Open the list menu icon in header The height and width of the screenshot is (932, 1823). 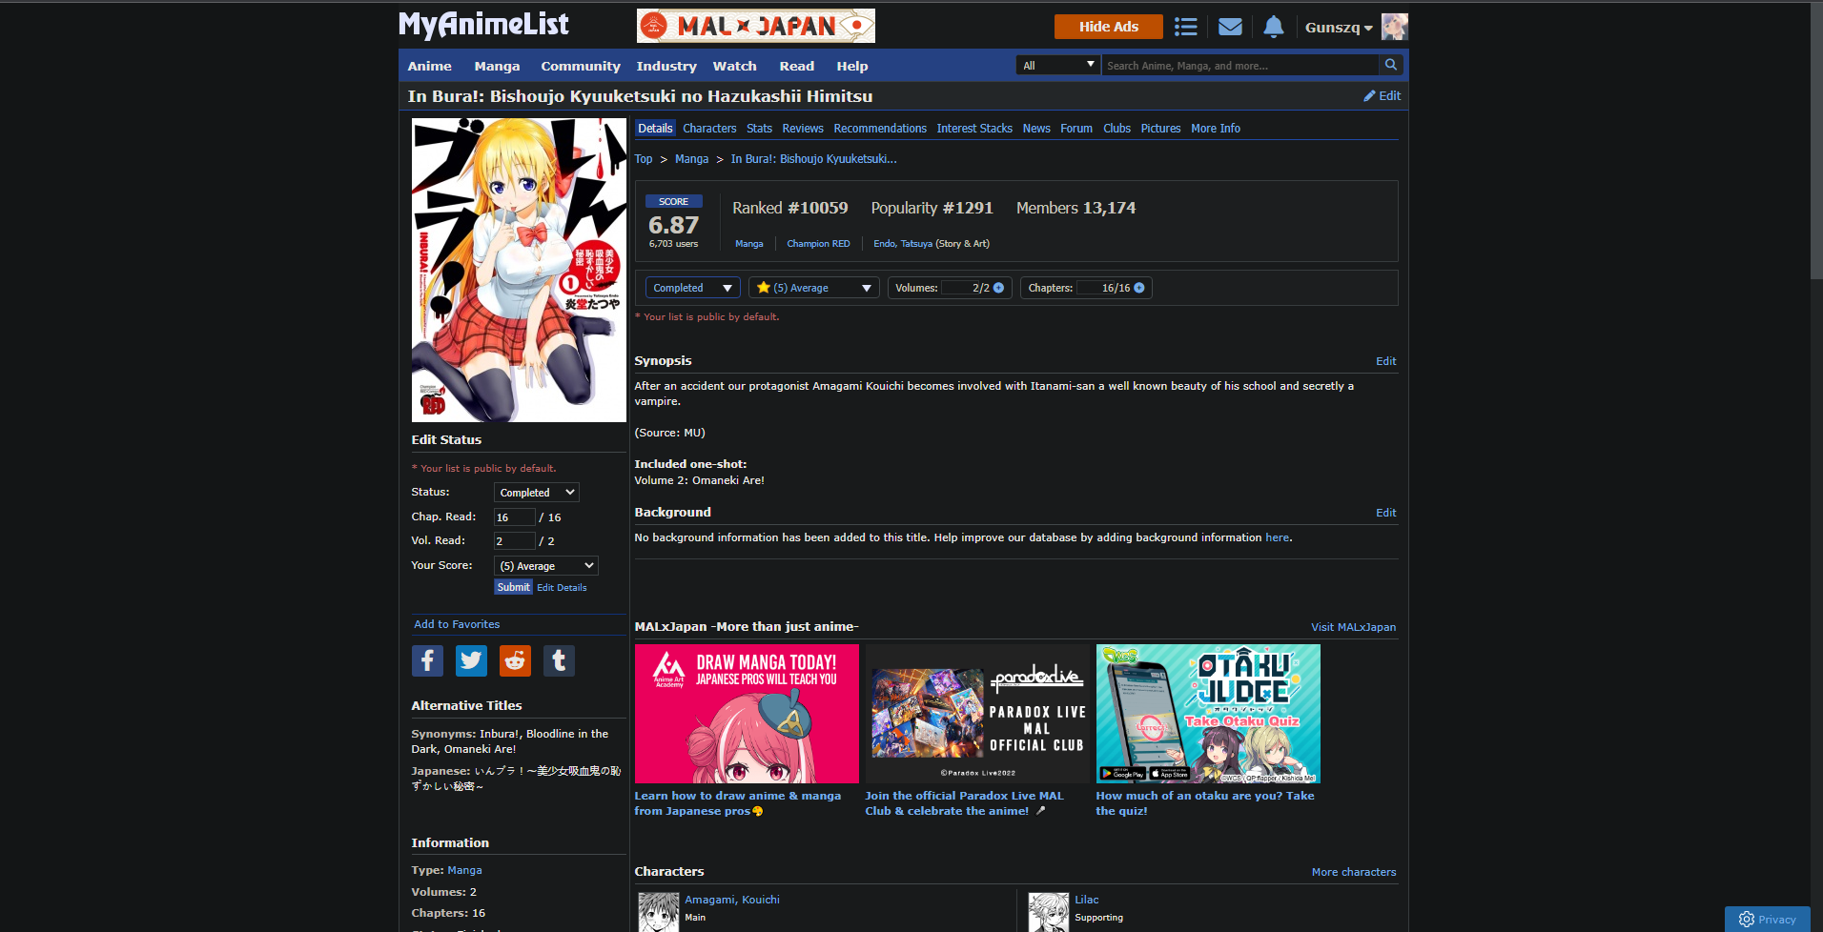pyautogui.click(x=1185, y=27)
